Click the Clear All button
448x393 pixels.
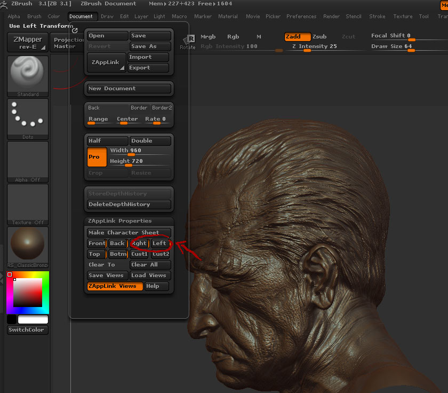tap(150, 264)
